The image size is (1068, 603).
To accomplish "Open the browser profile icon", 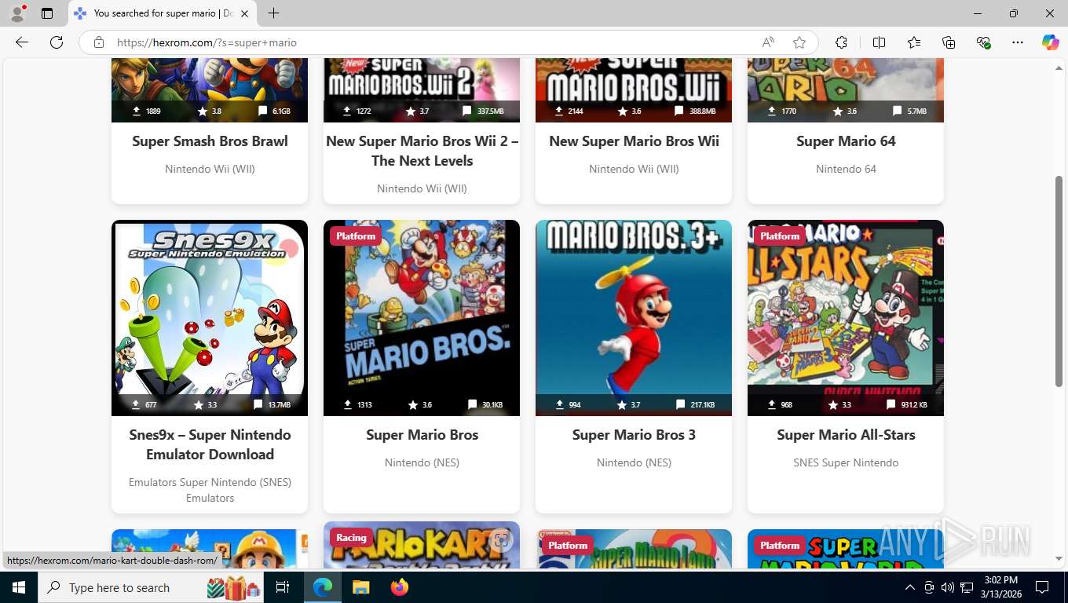I will click(x=17, y=13).
